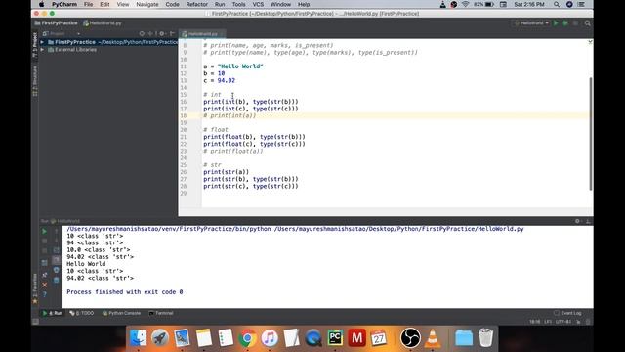Viewport: 625px width, 352px height.
Task: Click the Help question mark in Run panel
Action: [x=44, y=294]
